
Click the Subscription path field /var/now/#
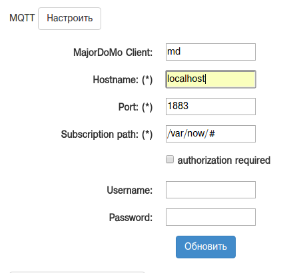click(210, 134)
